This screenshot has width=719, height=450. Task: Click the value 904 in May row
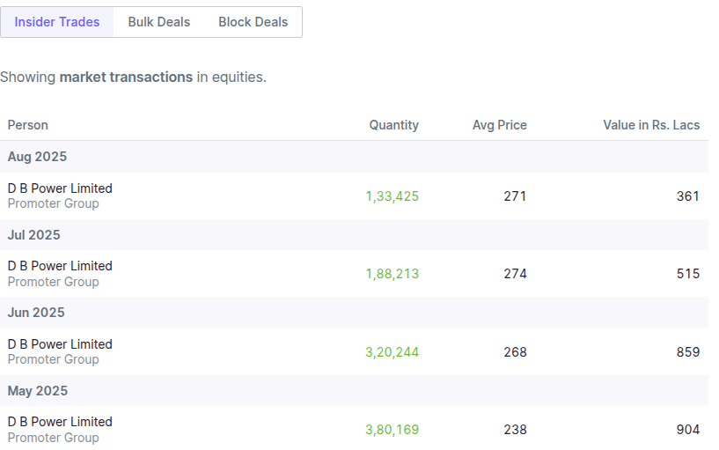click(688, 430)
